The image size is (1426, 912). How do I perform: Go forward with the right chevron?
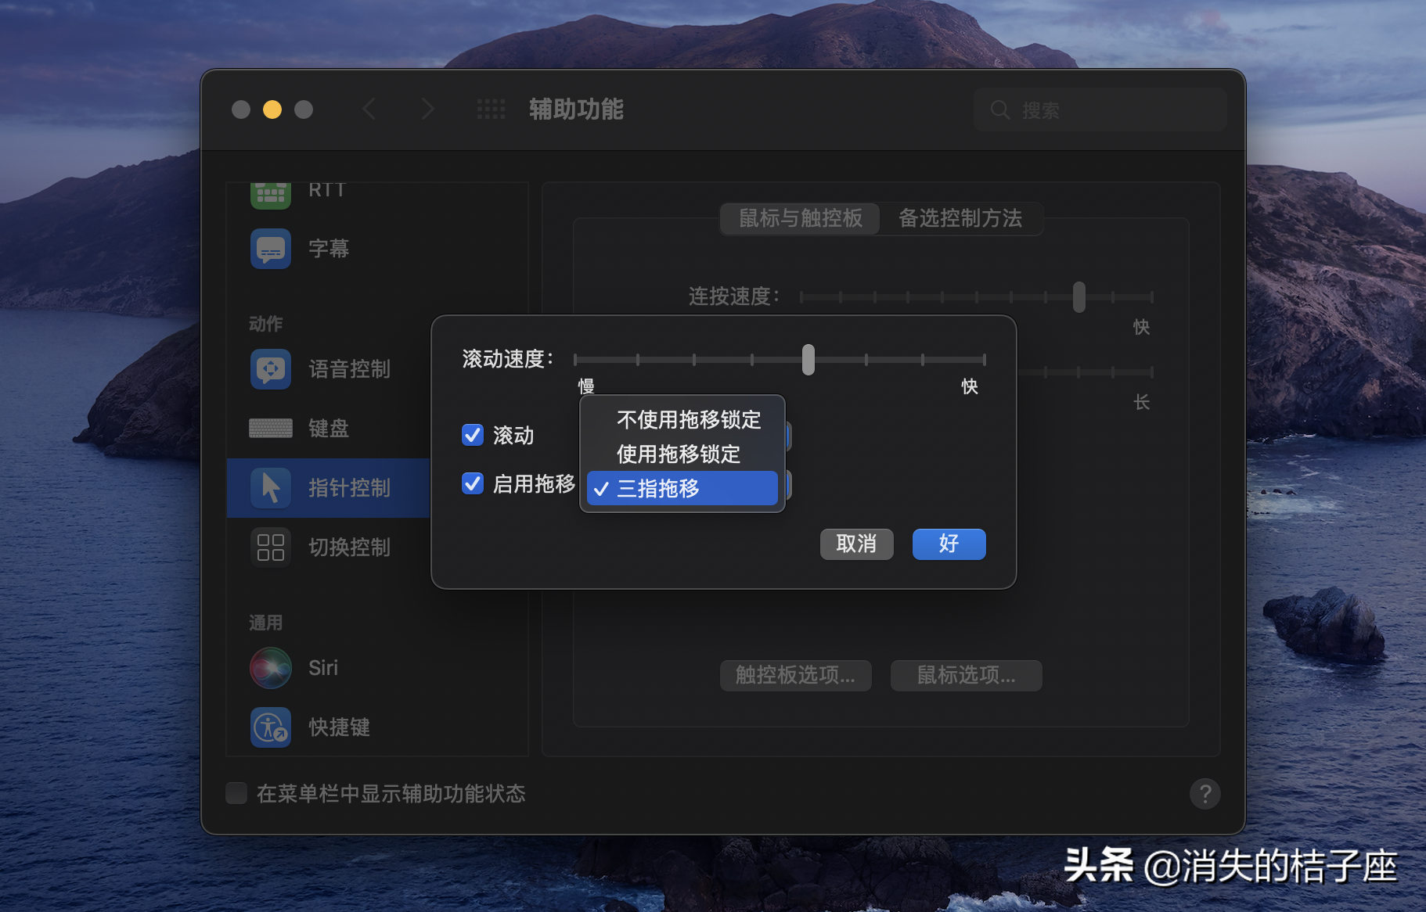point(427,110)
